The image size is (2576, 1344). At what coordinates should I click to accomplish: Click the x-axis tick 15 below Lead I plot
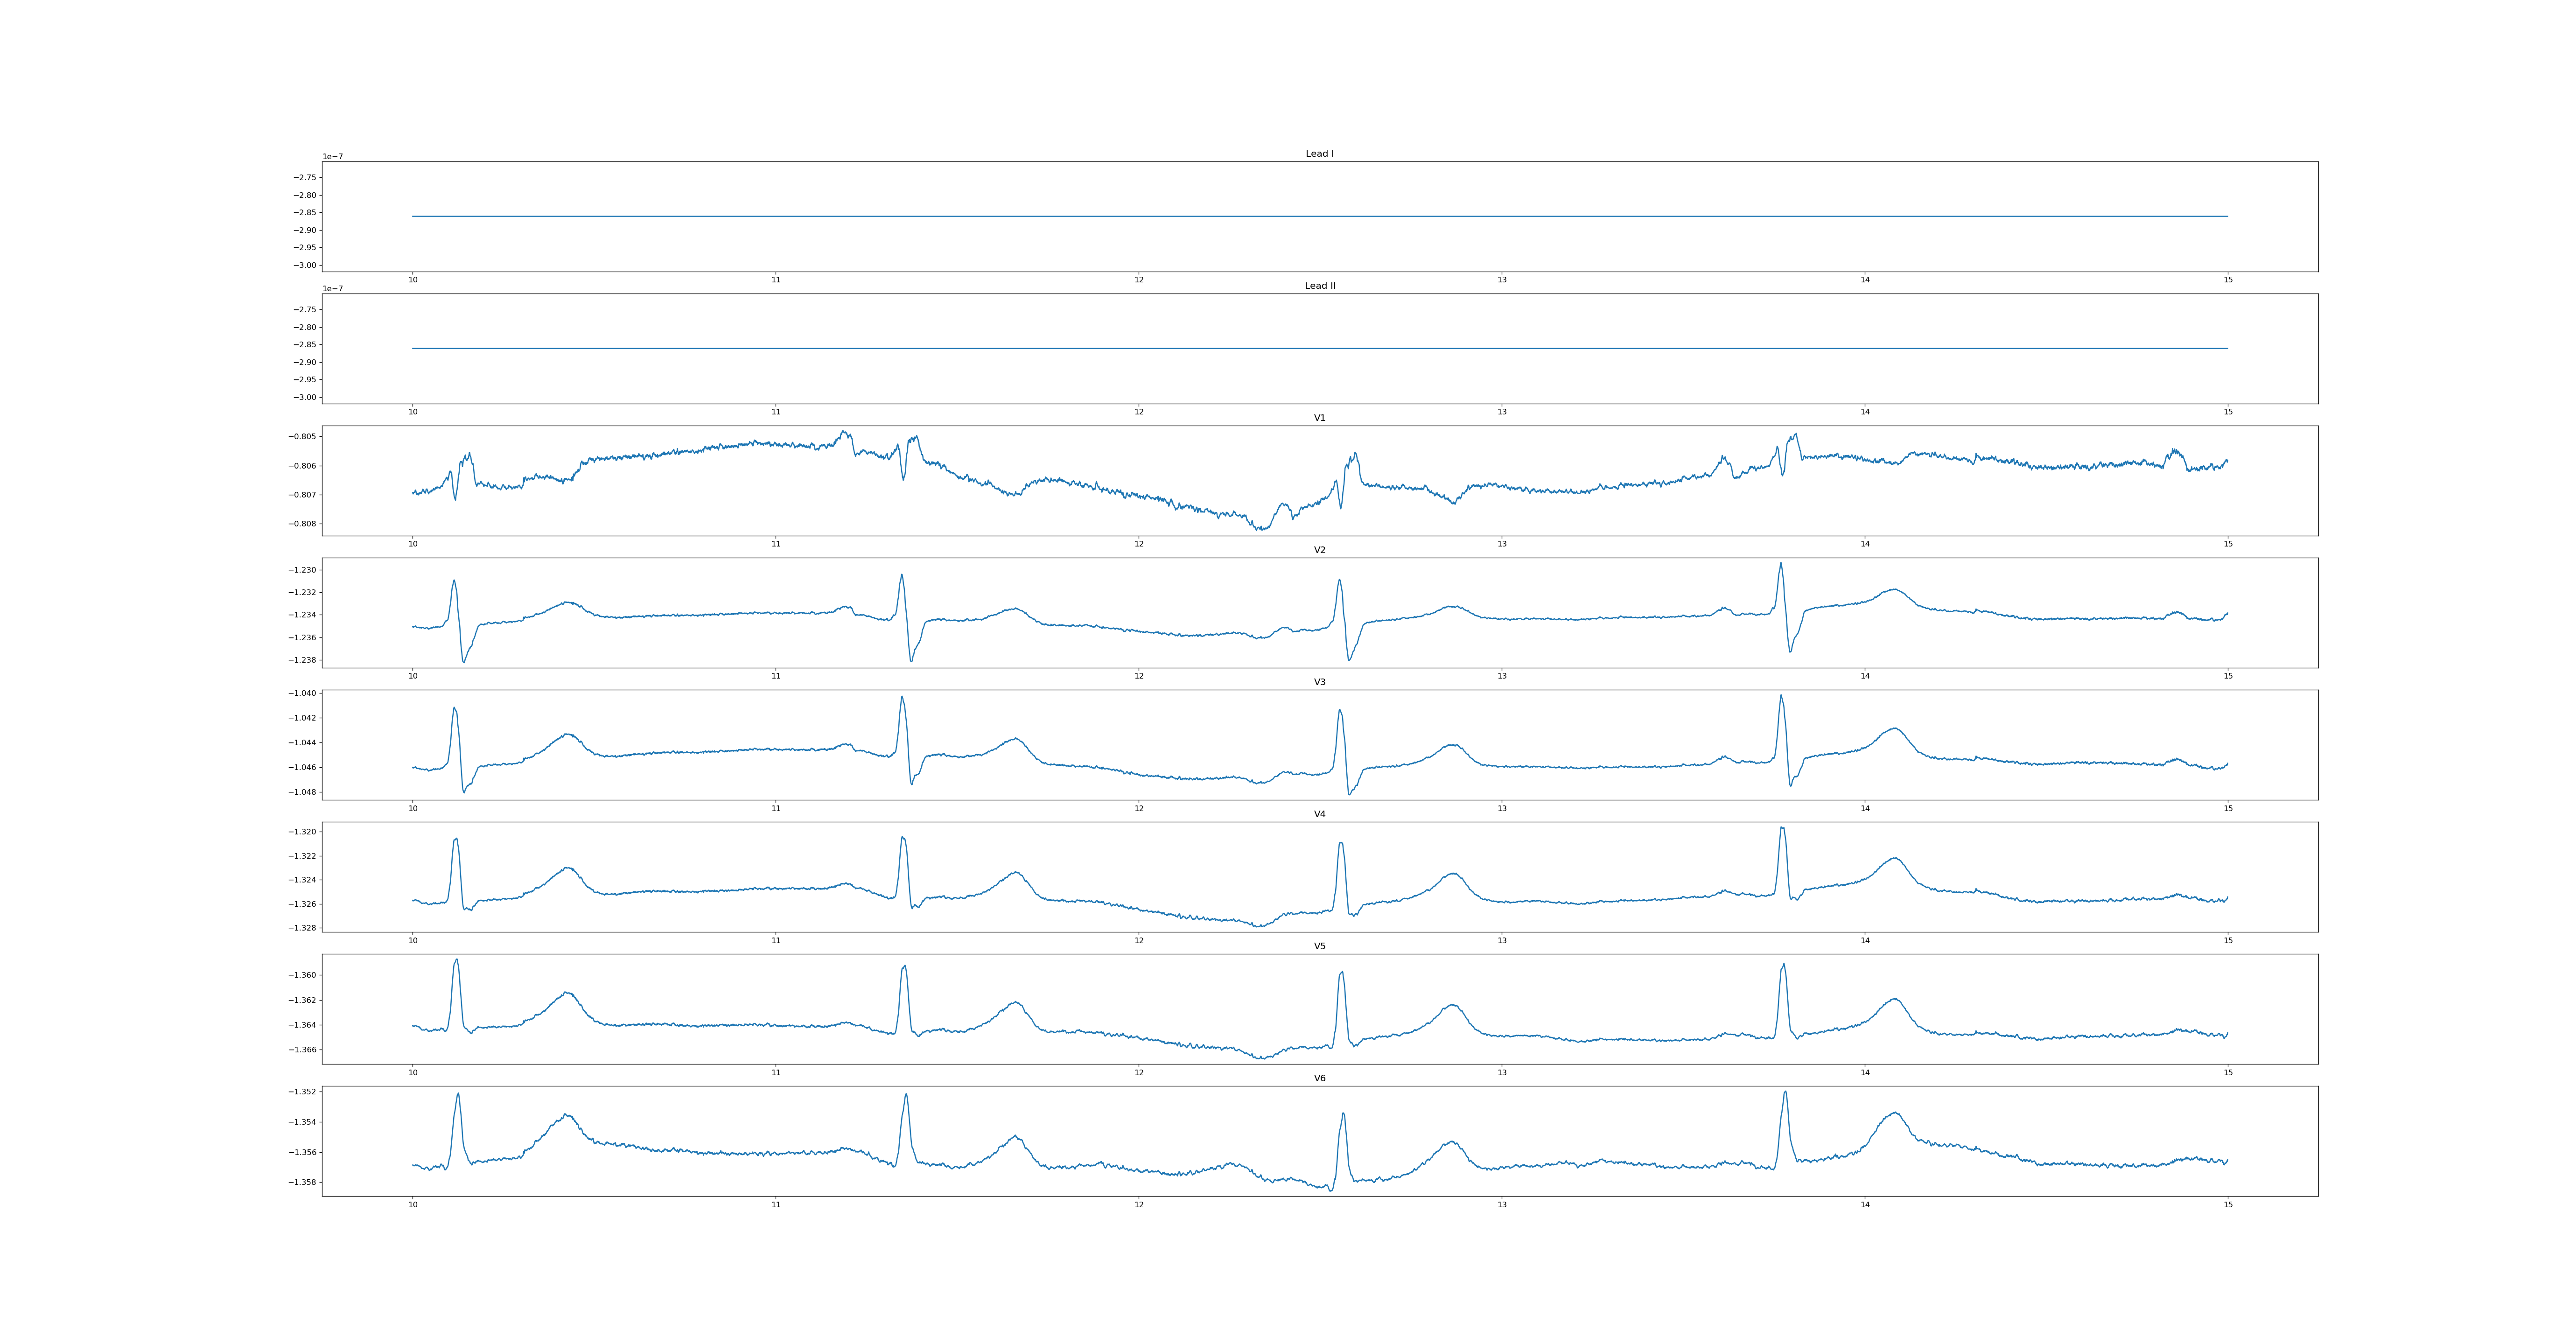point(2228,280)
